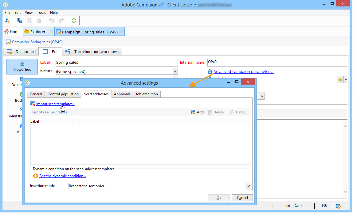The width and height of the screenshot is (357, 217).
Task: Click the Ok button in Advanced settings
Action: pos(219,198)
